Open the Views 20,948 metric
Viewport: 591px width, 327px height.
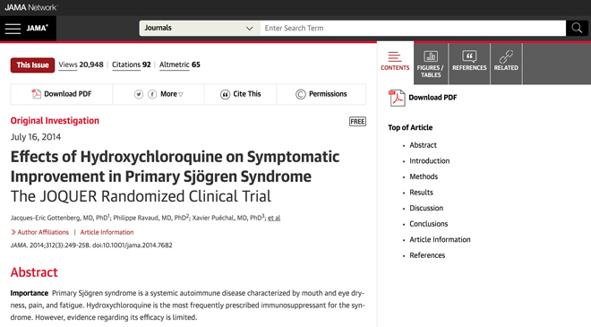[x=81, y=65]
